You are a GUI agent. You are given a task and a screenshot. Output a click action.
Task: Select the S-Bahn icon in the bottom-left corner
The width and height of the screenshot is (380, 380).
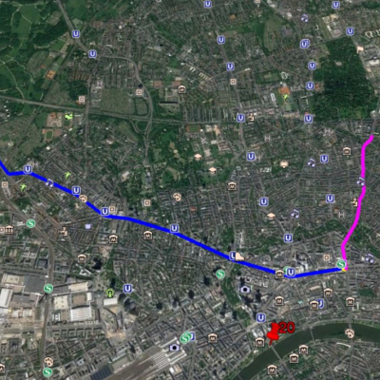pyautogui.click(x=47, y=371)
